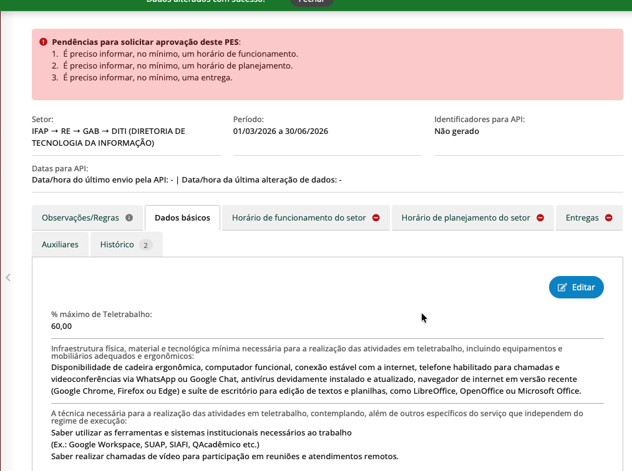Click the info icon on the Observações/Regras tab
632x471 pixels.
[x=129, y=218]
